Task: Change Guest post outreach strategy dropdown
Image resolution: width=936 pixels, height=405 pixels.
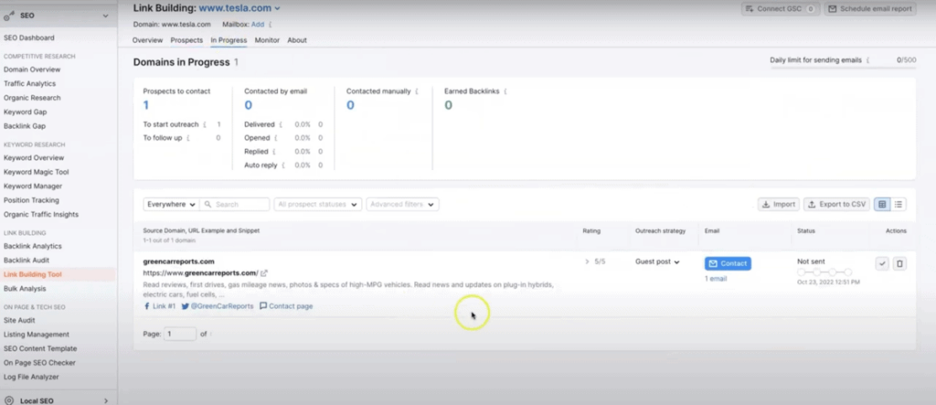Action: [657, 261]
